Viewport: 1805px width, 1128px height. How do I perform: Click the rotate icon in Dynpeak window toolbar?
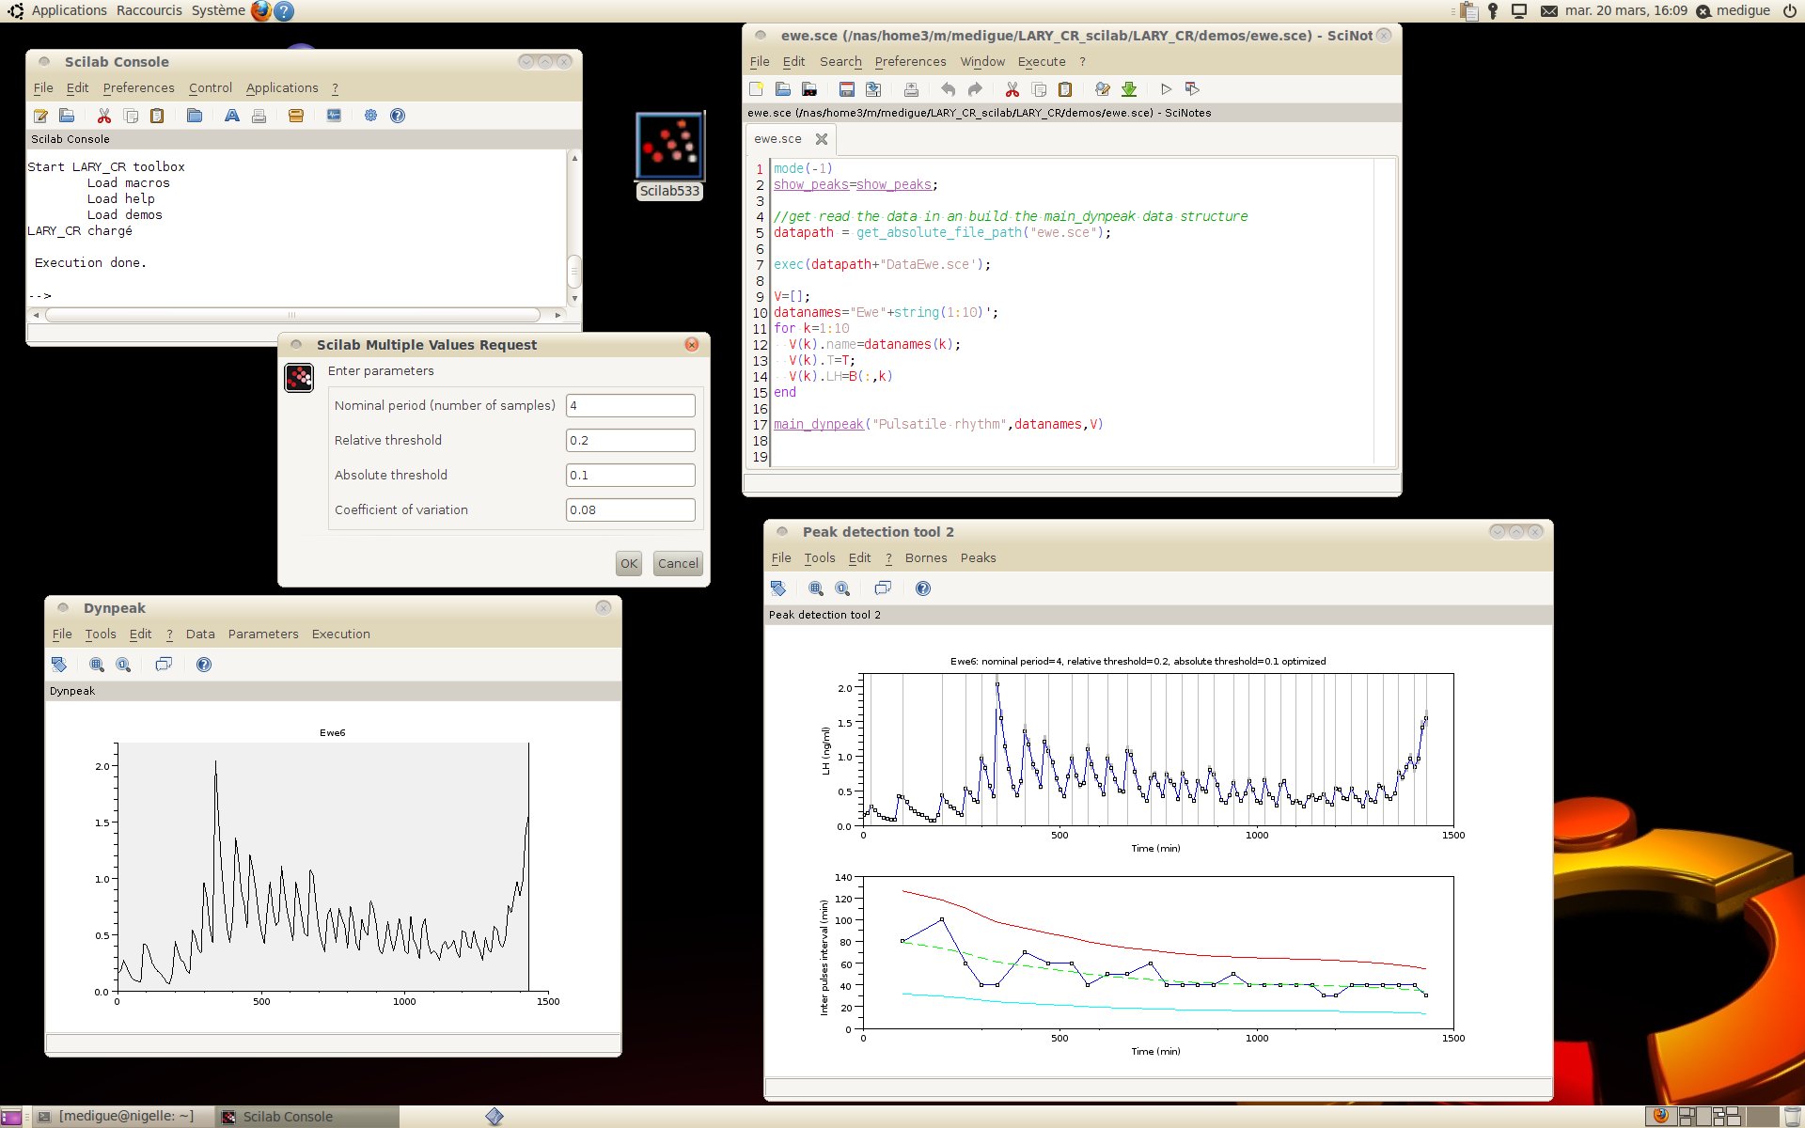click(59, 665)
